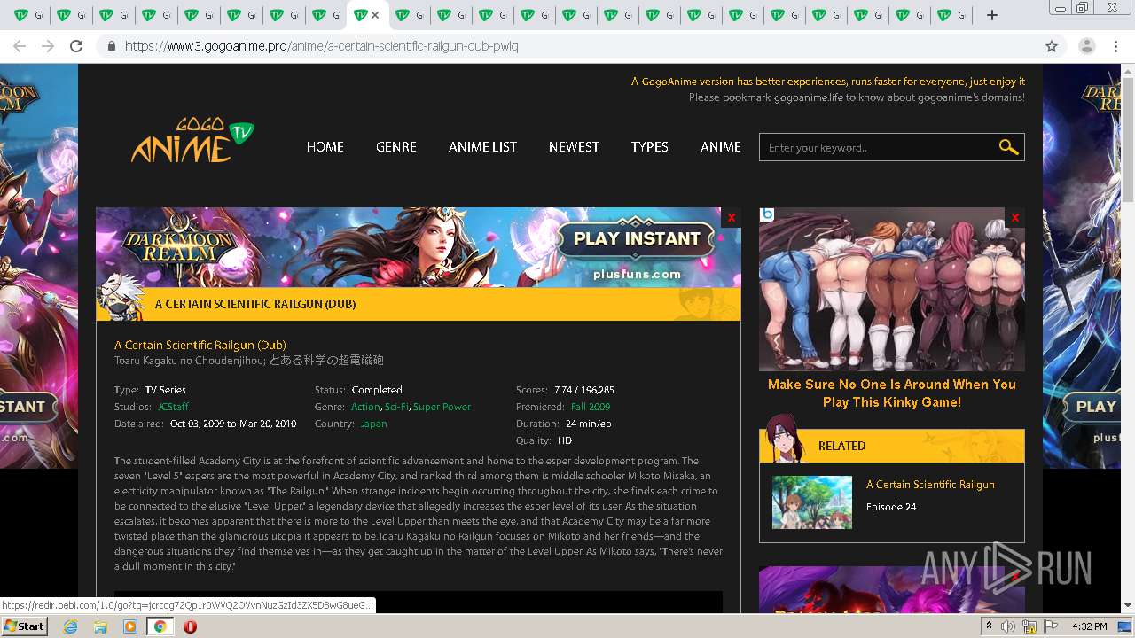
Task: Click the A Certain Scientific Railgun (Dub) title
Action: 200,345
